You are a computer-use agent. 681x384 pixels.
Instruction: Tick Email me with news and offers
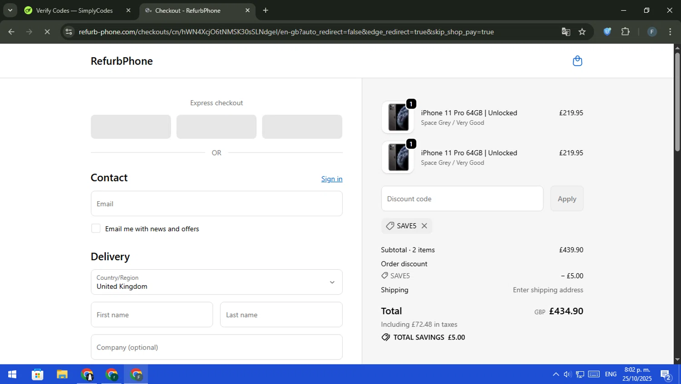point(96,228)
